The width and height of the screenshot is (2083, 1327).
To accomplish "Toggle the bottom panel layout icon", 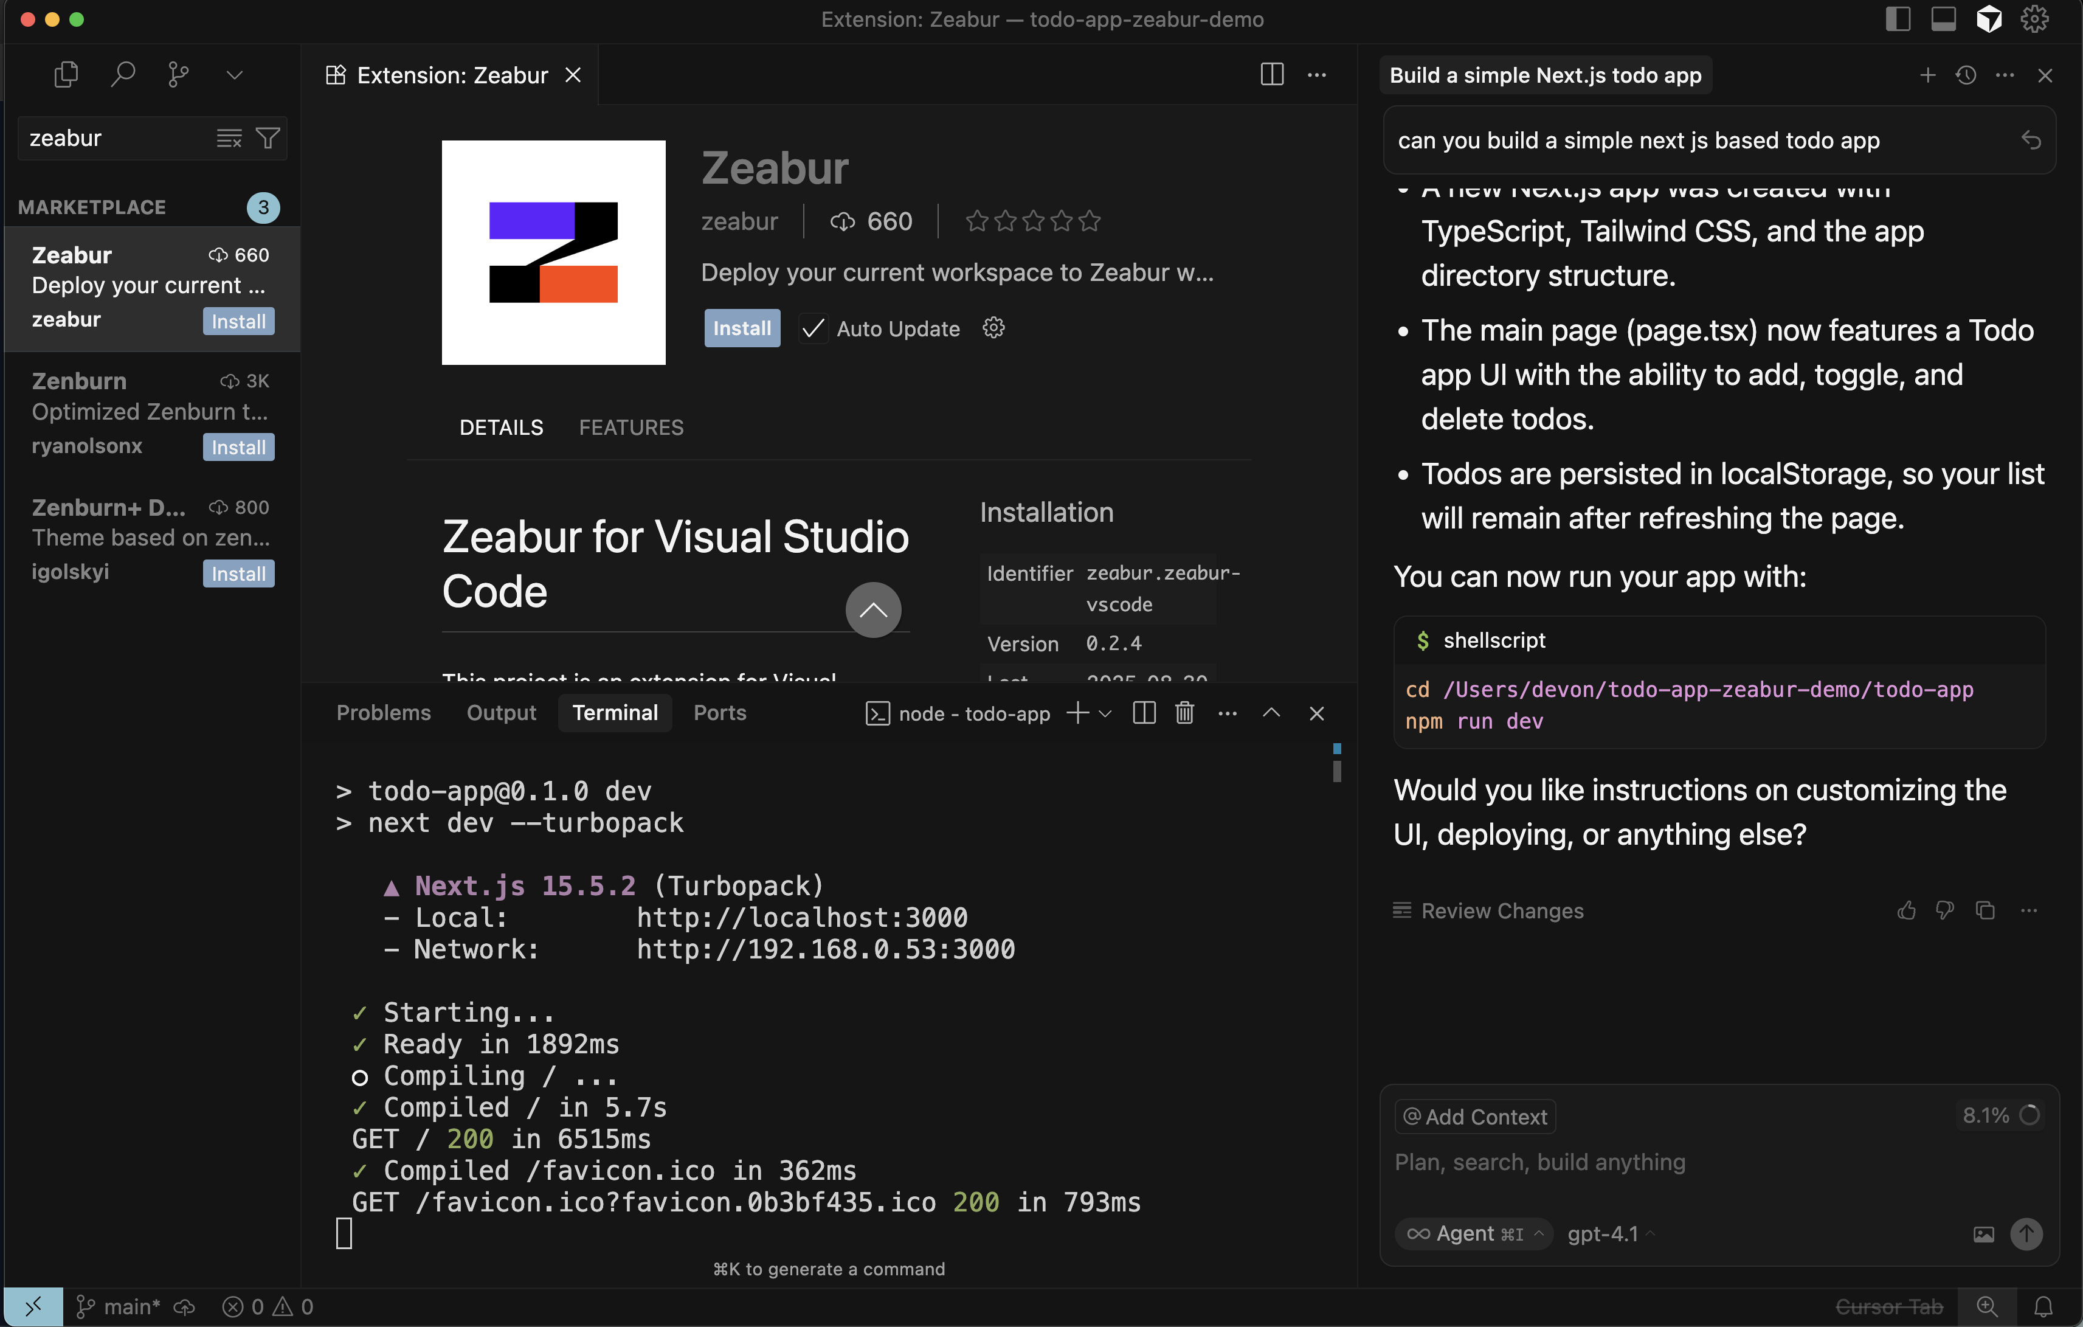I will [x=1943, y=18].
